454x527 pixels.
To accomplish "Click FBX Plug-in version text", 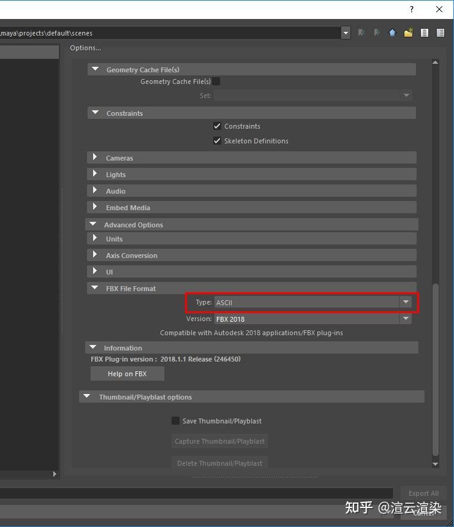I will coord(165,359).
